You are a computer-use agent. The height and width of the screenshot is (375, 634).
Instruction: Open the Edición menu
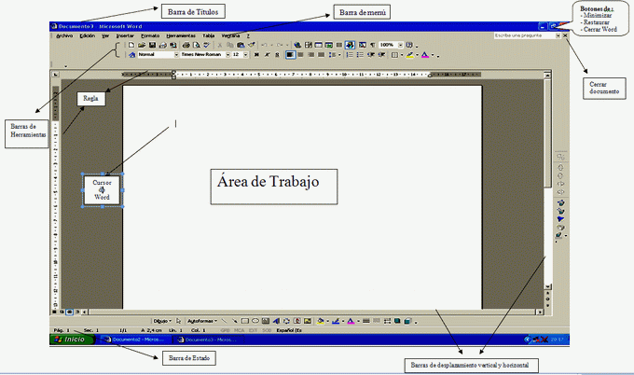[x=88, y=35]
